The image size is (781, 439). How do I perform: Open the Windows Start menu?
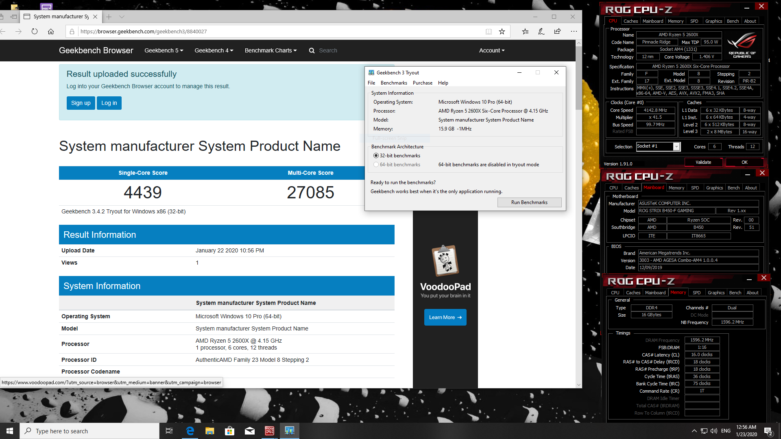tap(10, 431)
